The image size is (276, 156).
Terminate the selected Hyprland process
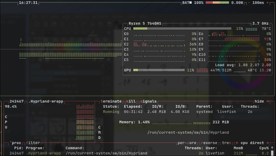(x=111, y=101)
